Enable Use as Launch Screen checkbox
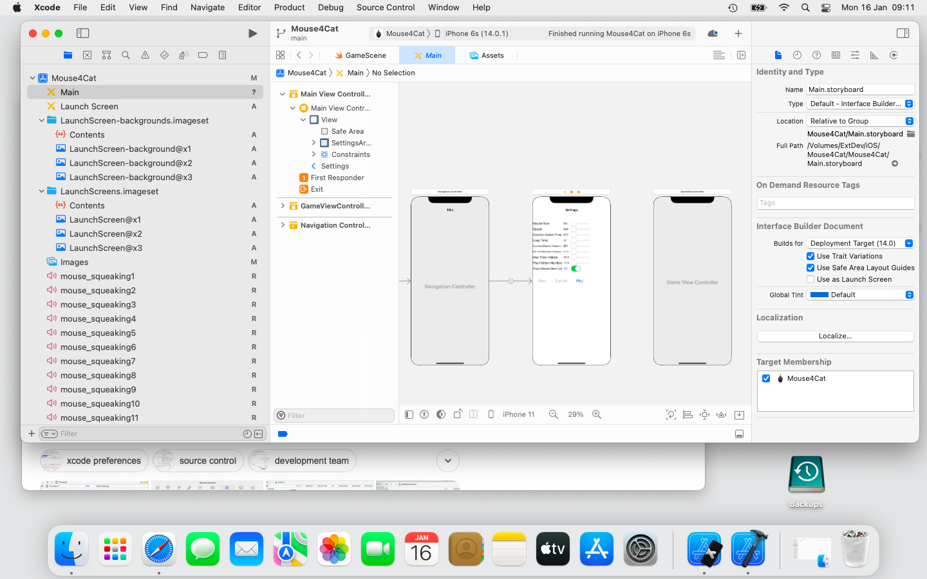This screenshot has width=927, height=579. tap(810, 279)
